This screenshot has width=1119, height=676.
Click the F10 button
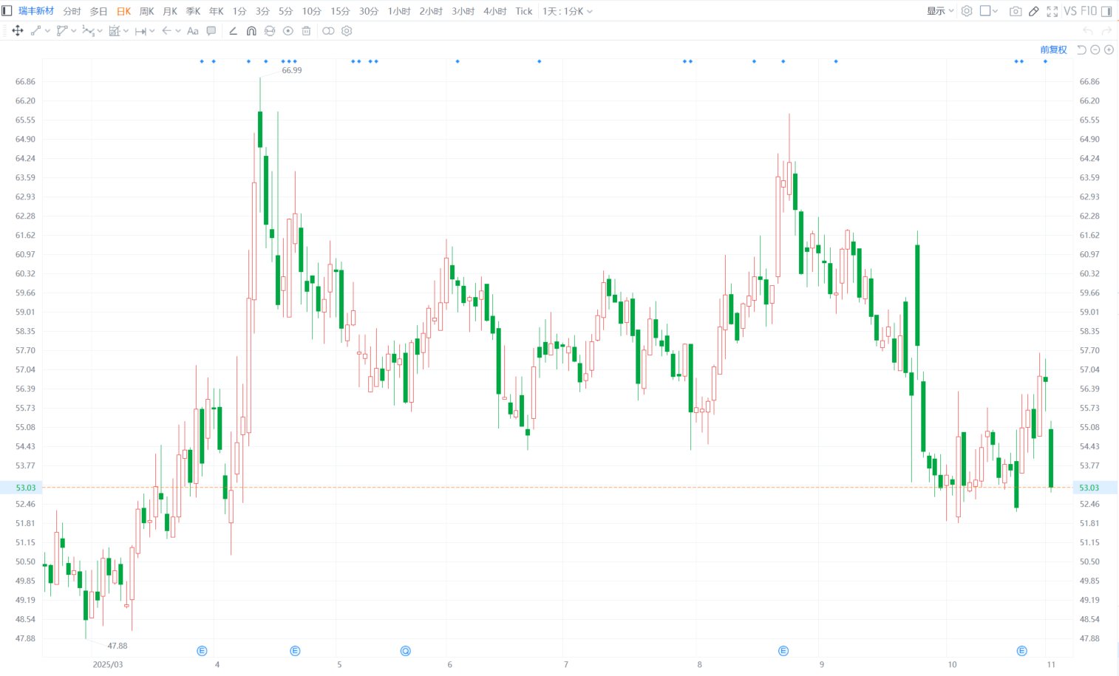pos(1089,11)
